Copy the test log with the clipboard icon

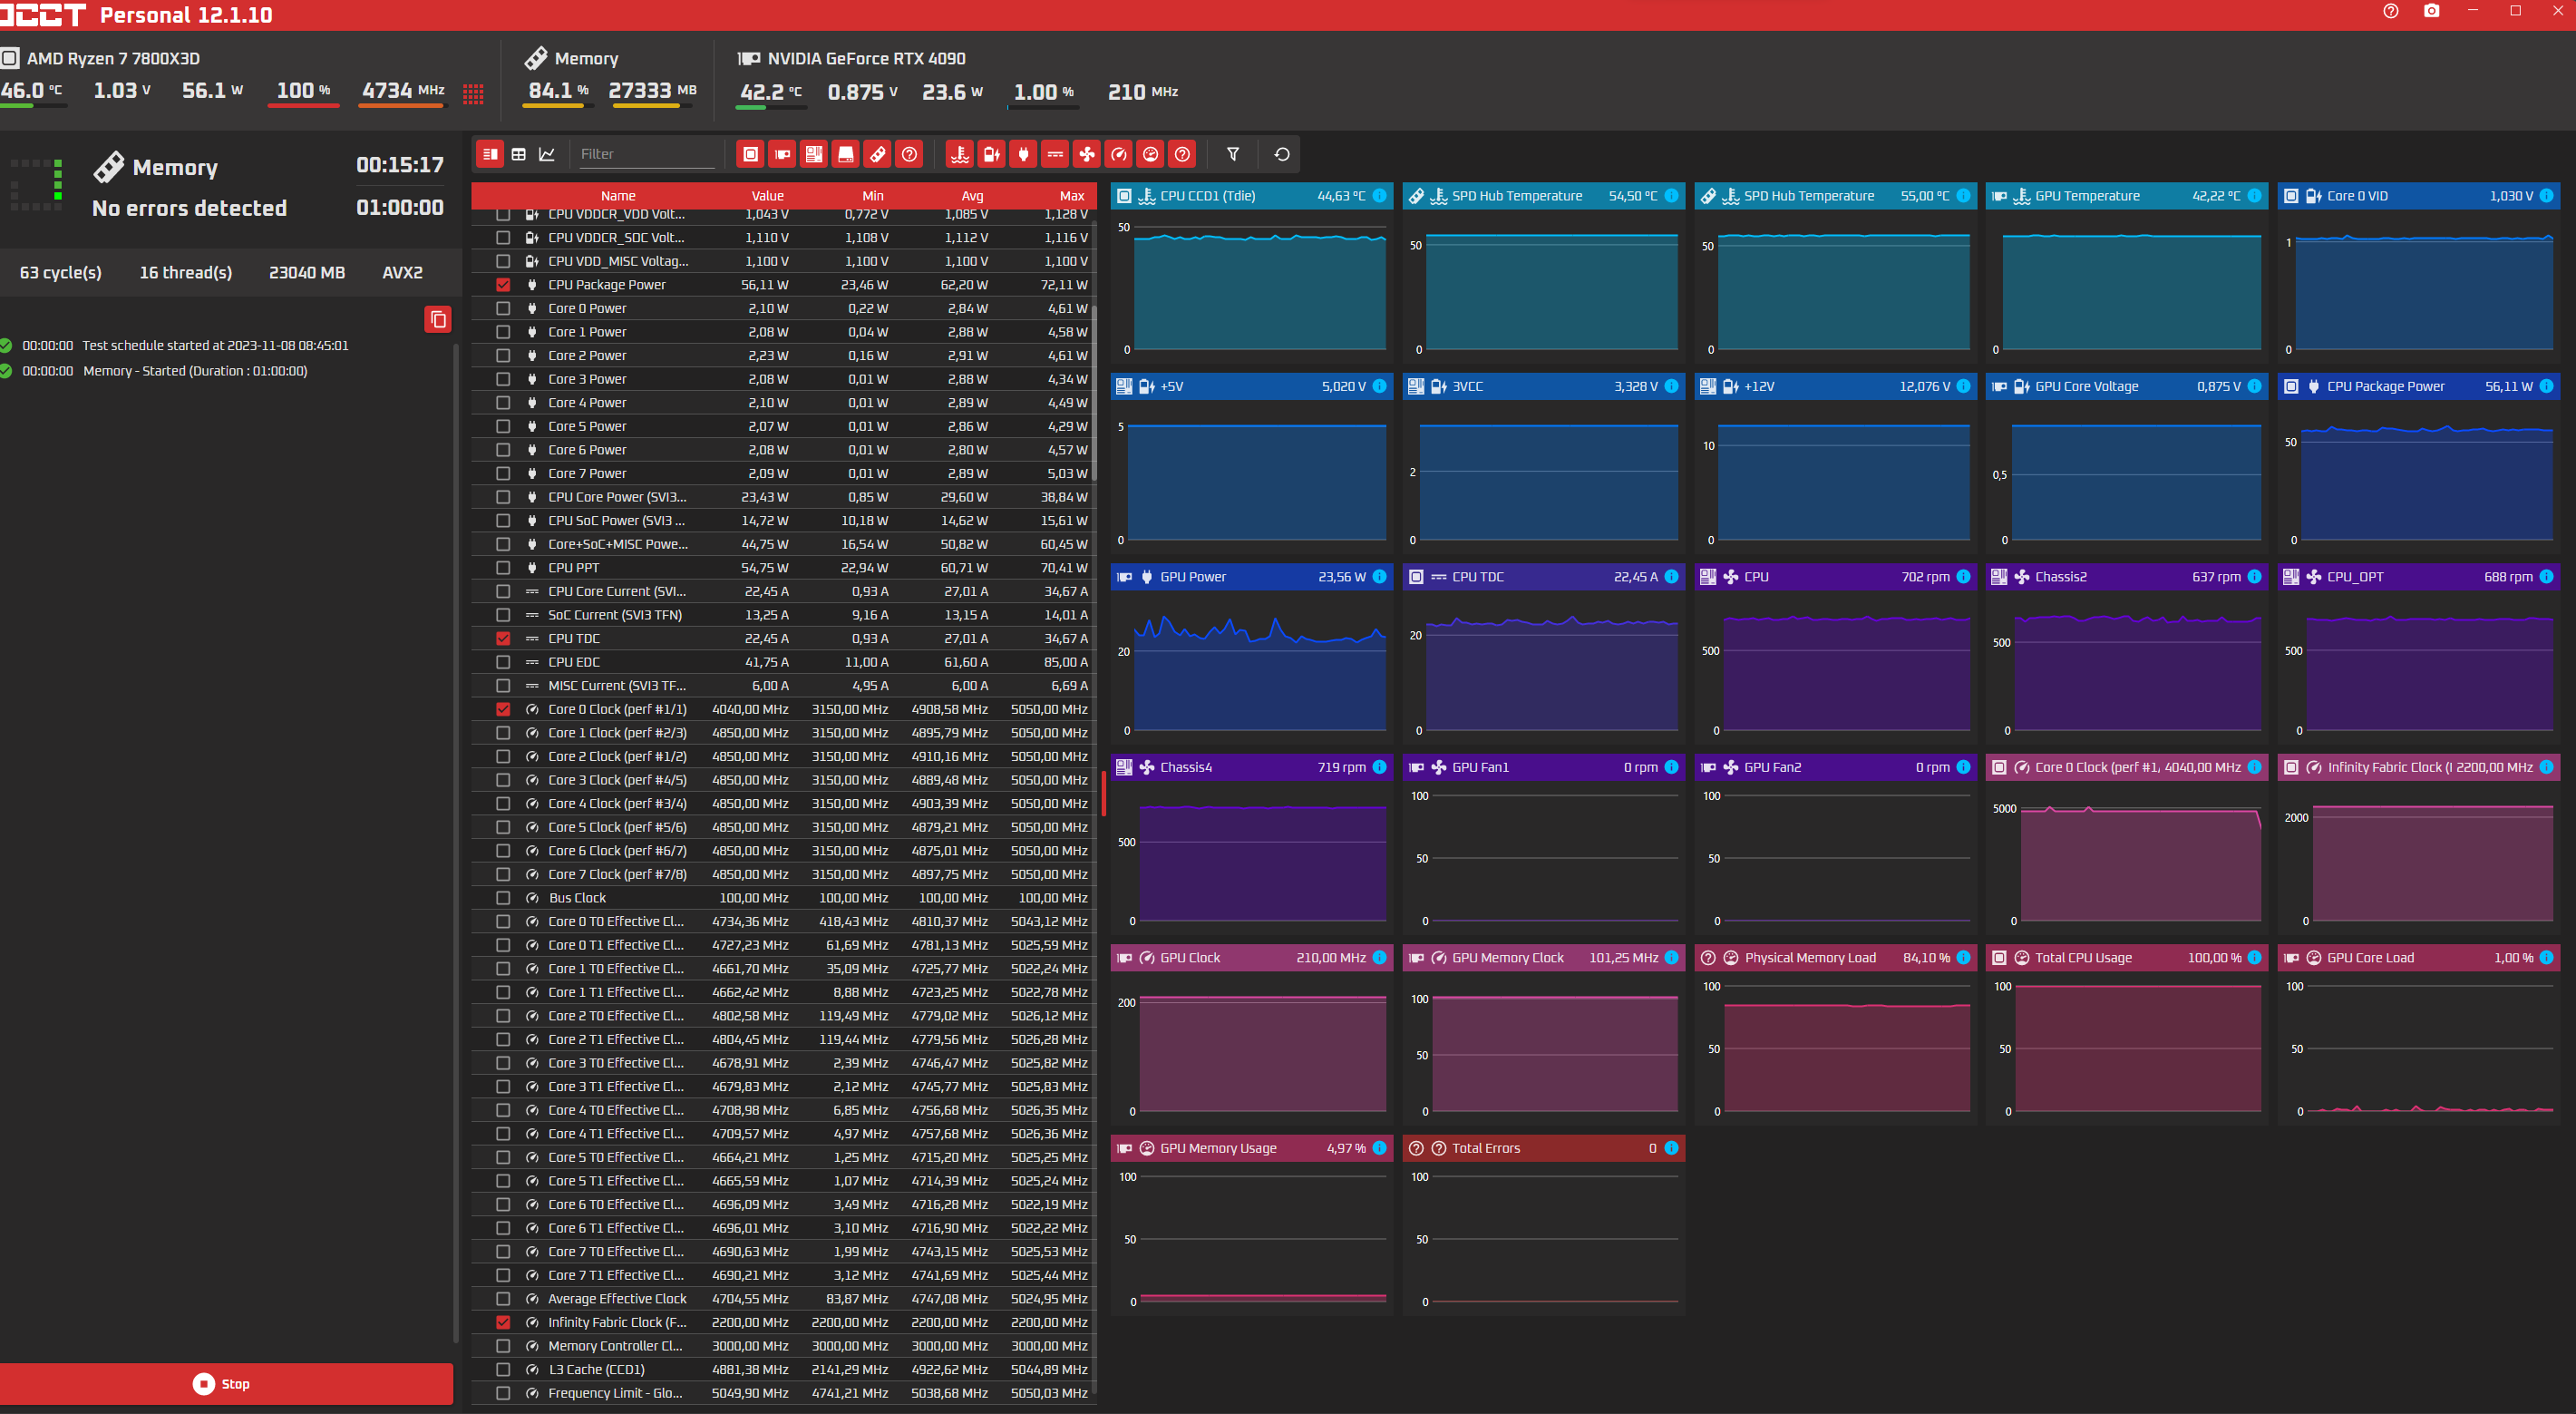point(437,319)
